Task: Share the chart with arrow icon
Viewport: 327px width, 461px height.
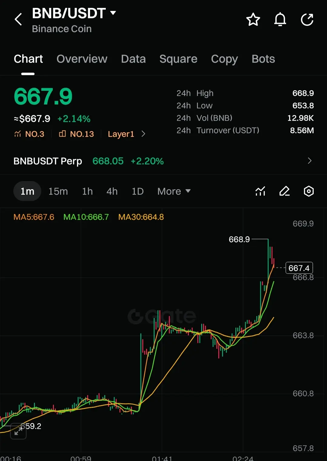Action: (x=307, y=20)
